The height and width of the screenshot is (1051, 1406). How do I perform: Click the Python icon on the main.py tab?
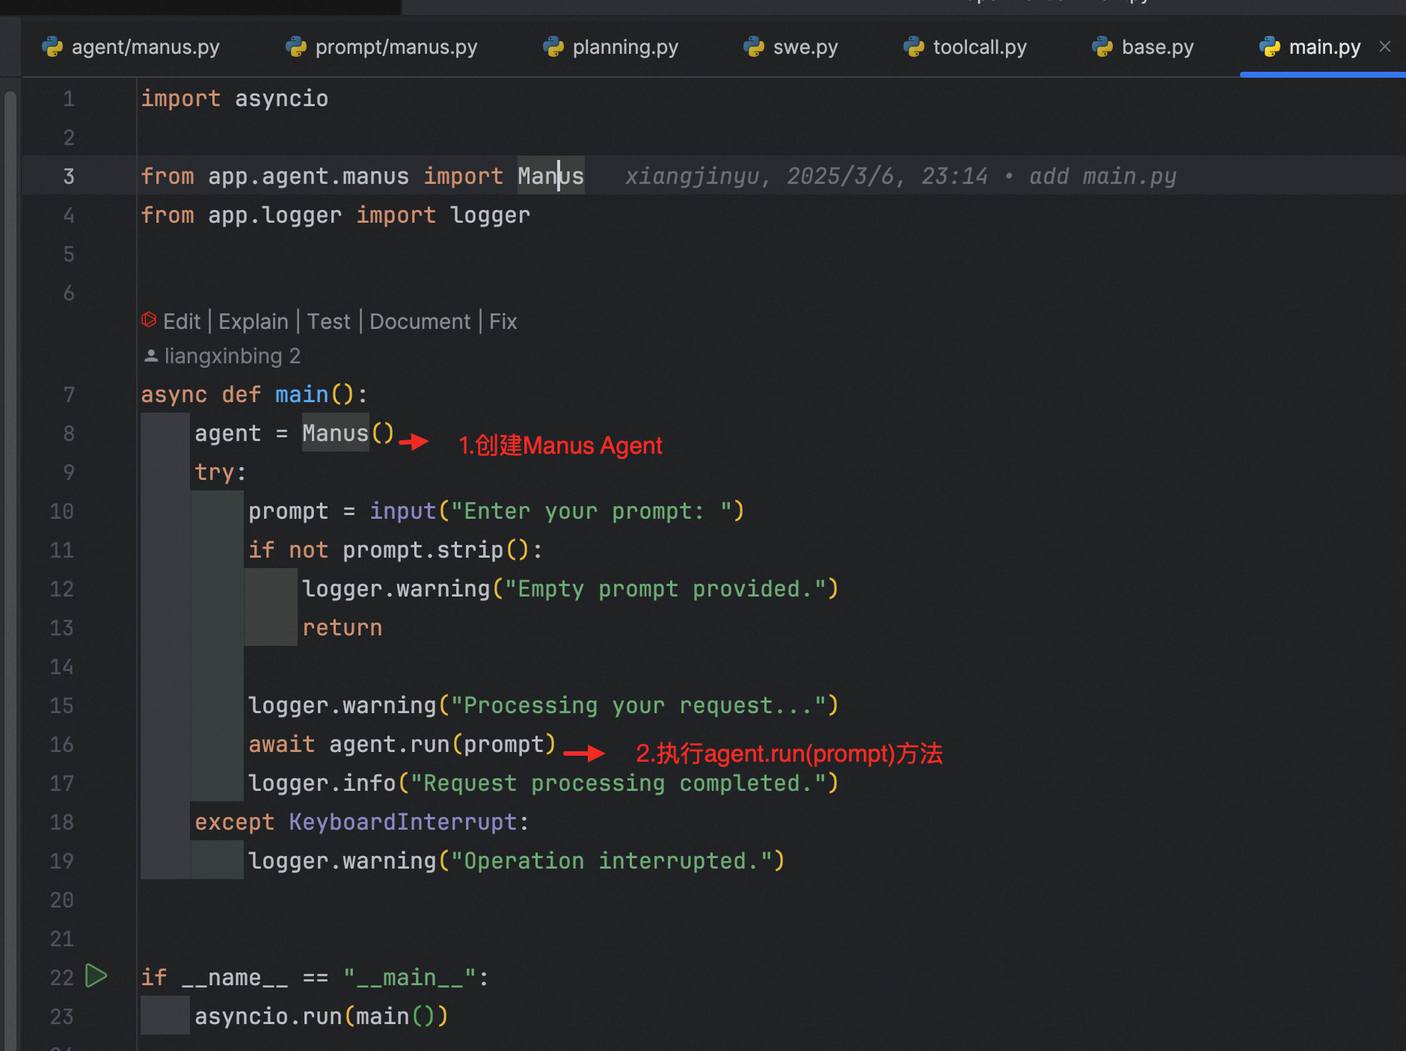click(1270, 46)
